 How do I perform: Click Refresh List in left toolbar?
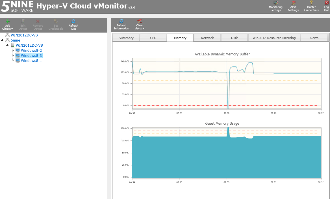[73, 25]
